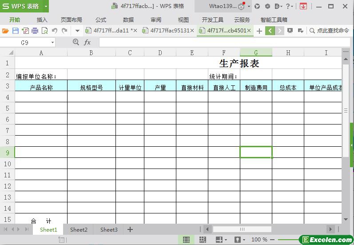Switch to Sheet2 tab
The width and height of the screenshot is (354, 245).
click(x=79, y=229)
